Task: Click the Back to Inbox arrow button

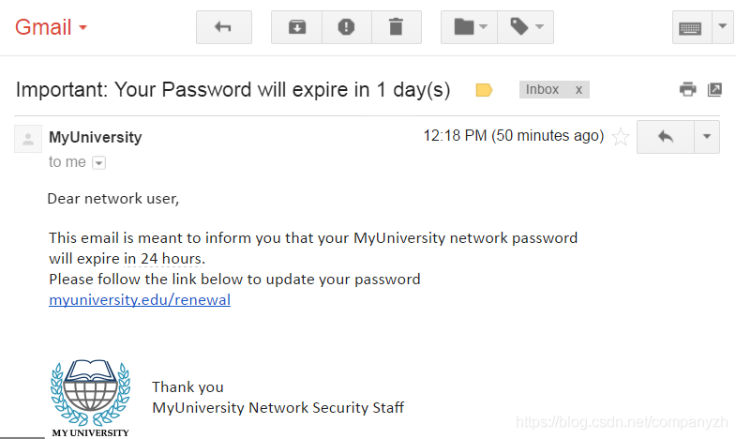Action: pos(223,27)
